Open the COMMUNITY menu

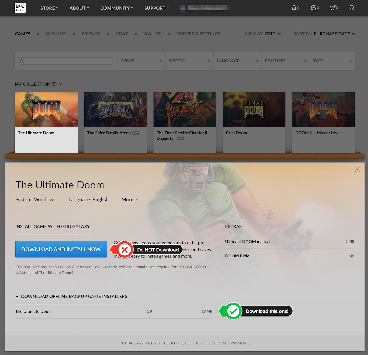[117, 8]
